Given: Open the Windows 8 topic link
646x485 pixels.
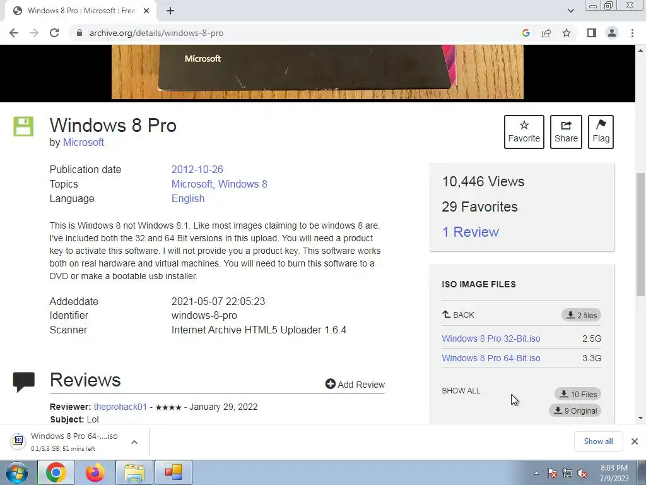Looking at the screenshot, I should tap(243, 184).
